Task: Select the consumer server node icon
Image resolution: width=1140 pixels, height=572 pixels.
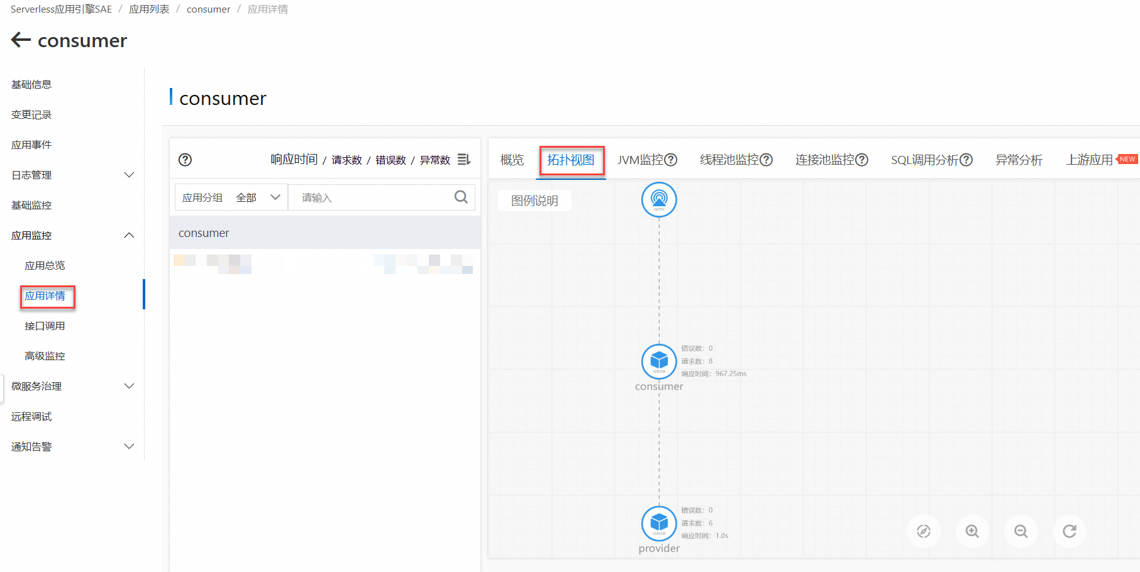Action: pos(659,361)
